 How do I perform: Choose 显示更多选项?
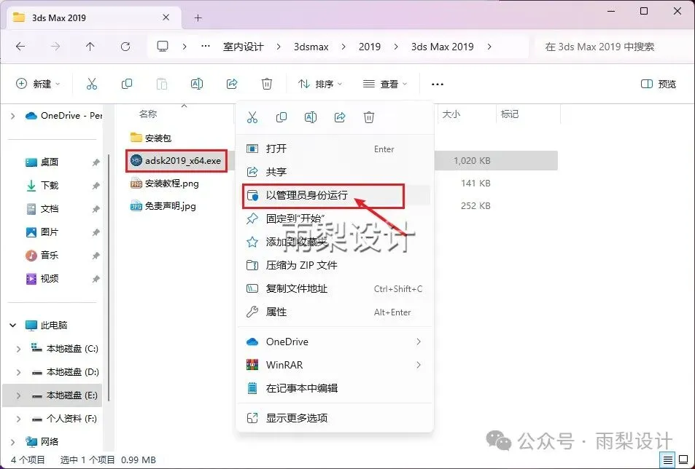(335, 418)
